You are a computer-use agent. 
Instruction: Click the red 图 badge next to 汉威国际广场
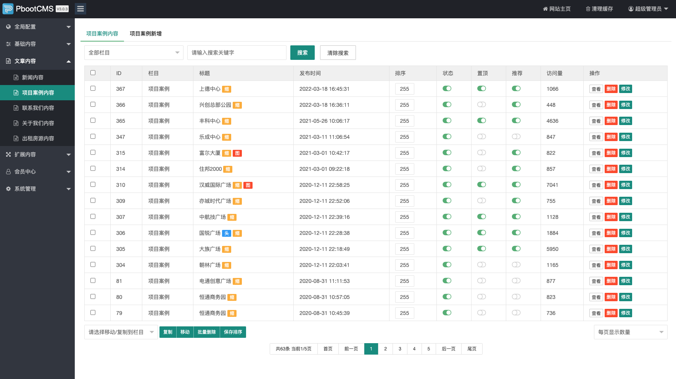pos(248,185)
